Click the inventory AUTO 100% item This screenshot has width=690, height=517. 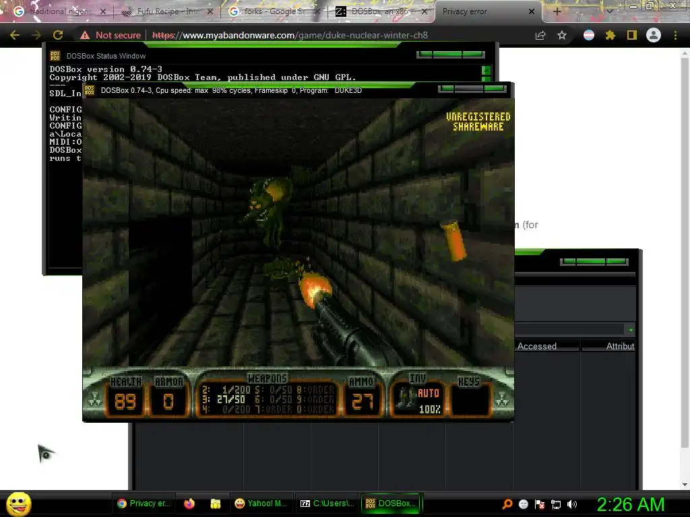(417, 399)
